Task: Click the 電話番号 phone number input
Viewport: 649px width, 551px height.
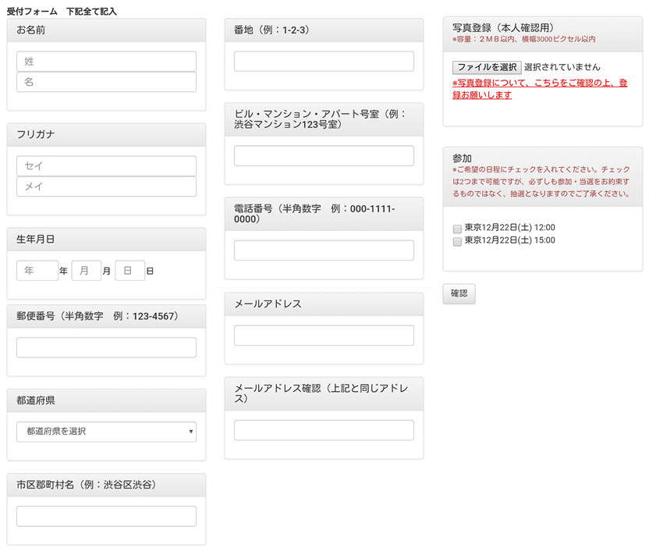Action: tap(324, 251)
